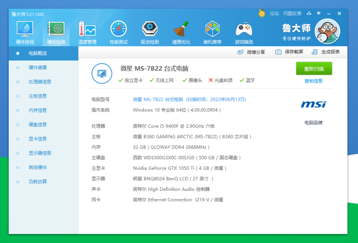
Task: Launch 性能测试 performance test
Action: point(119,32)
